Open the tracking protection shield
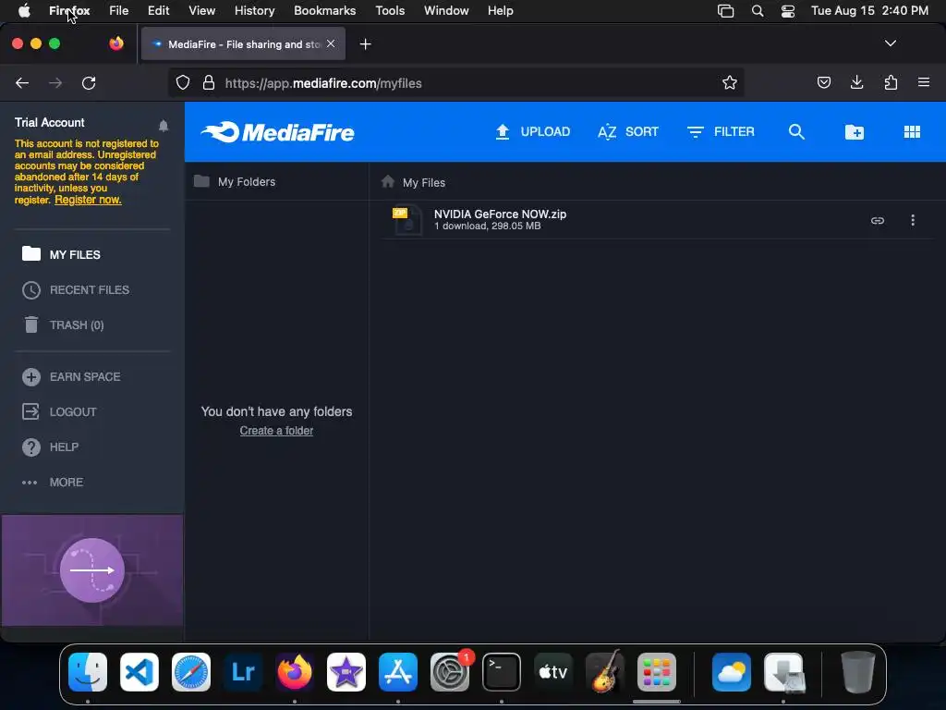 pyautogui.click(x=183, y=82)
